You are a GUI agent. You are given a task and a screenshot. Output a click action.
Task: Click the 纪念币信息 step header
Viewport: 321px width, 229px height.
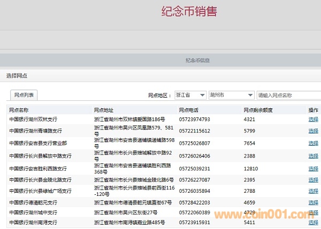[x=197, y=60]
